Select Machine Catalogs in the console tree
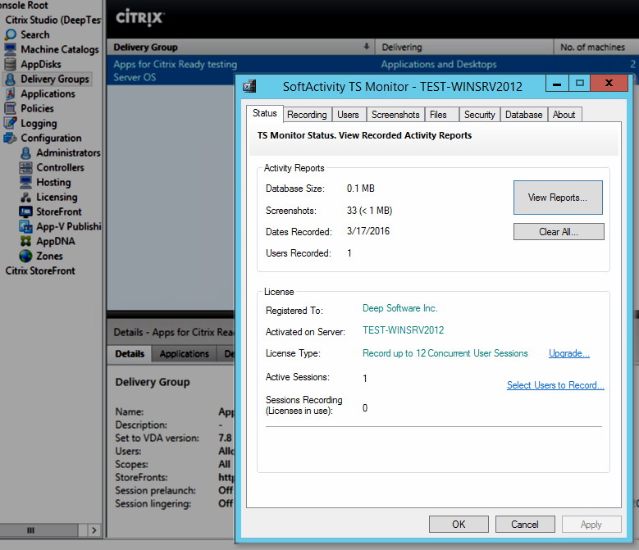Image resolution: width=639 pixels, height=550 pixels. pos(60,49)
